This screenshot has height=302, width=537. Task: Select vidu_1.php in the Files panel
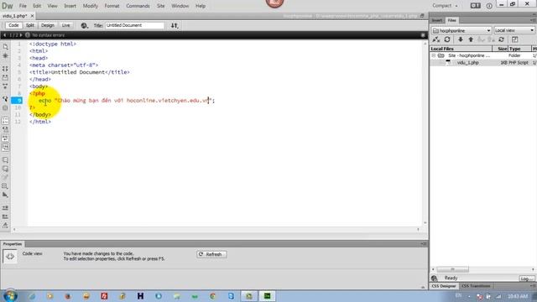click(x=468, y=63)
